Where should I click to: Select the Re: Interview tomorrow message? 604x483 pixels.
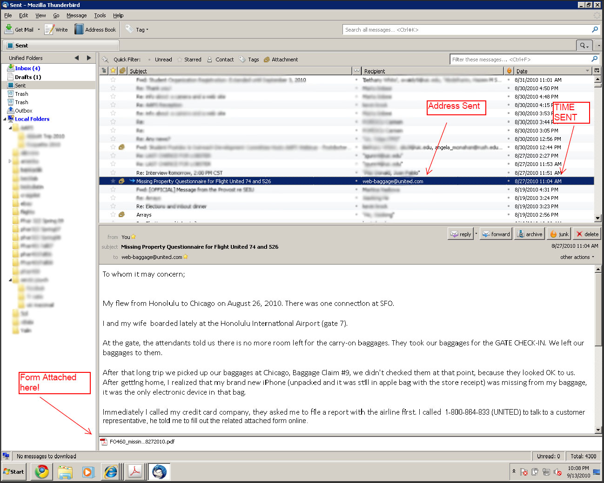pos(346,173)
